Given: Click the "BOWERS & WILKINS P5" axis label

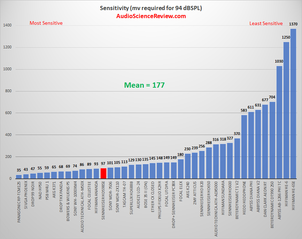Looking at the screenshot, I should pos(68,201).
